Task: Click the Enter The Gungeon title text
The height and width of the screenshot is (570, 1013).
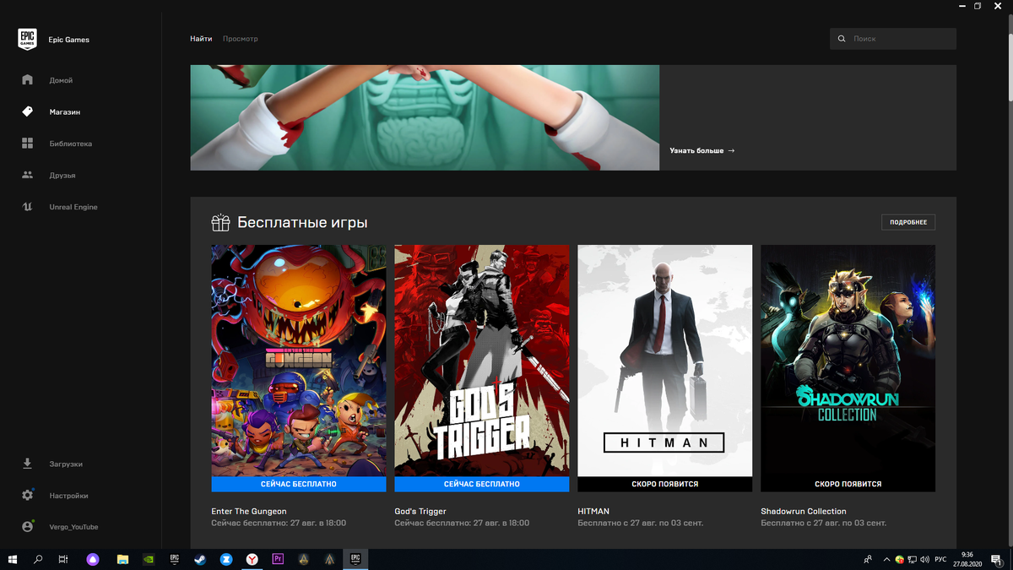Action: coord(249,511)
